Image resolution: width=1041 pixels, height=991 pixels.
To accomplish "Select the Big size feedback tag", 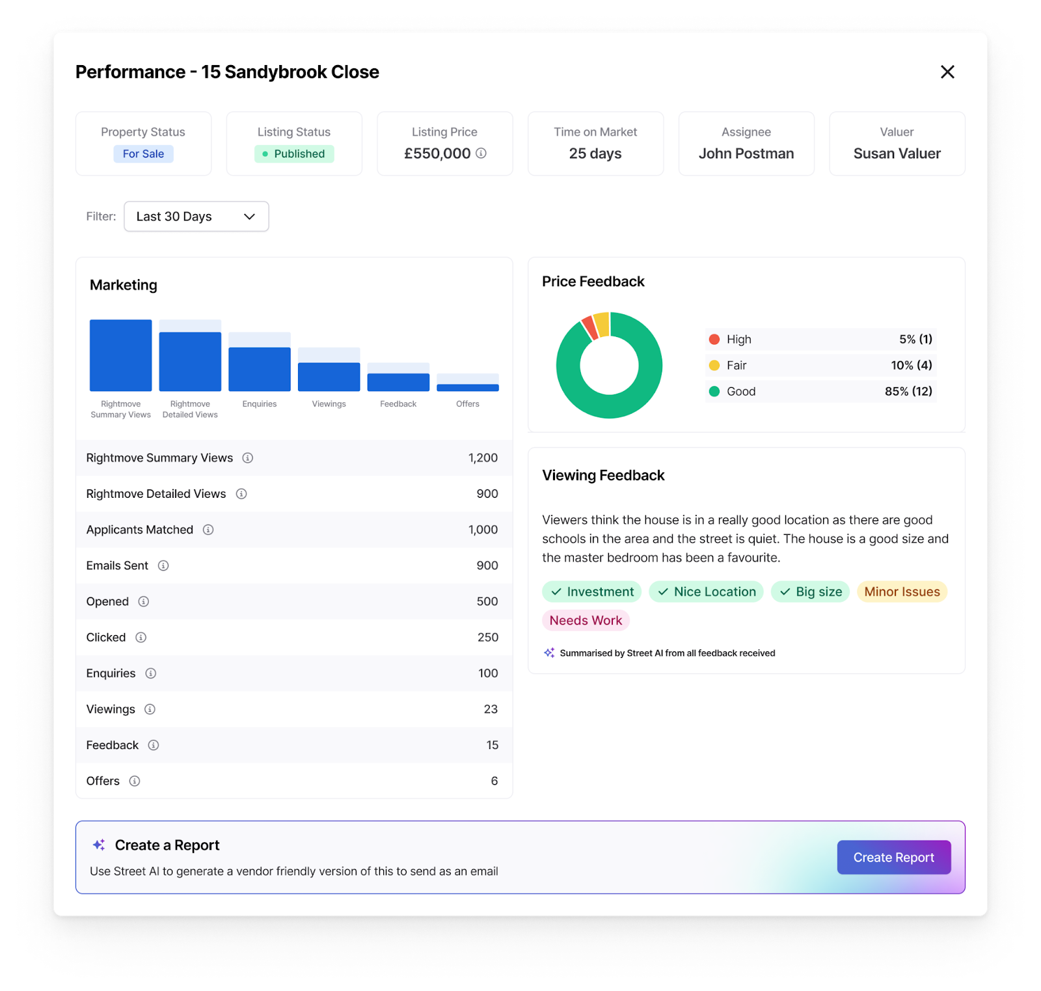I will click(x=811, y=591).
